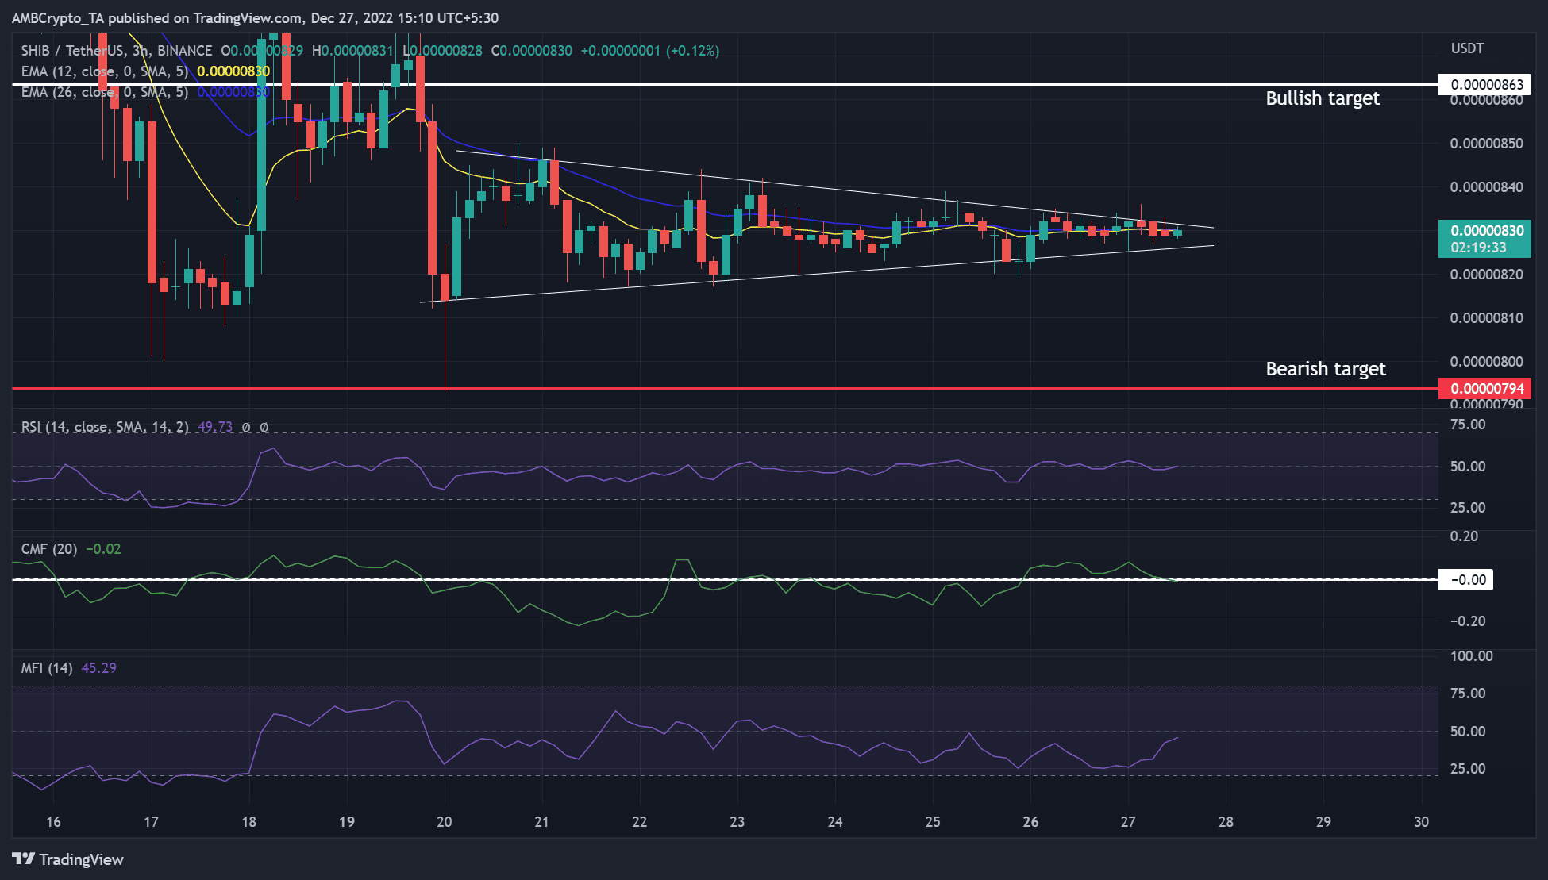Click the Bearish target text annotation

(x=1326, y=369)
